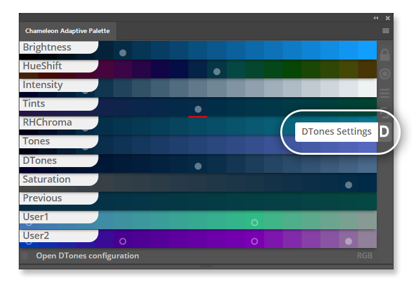413x294 pixels.
Task: Click the marker dot in Saturation row
Action: [x=348, y=185]
